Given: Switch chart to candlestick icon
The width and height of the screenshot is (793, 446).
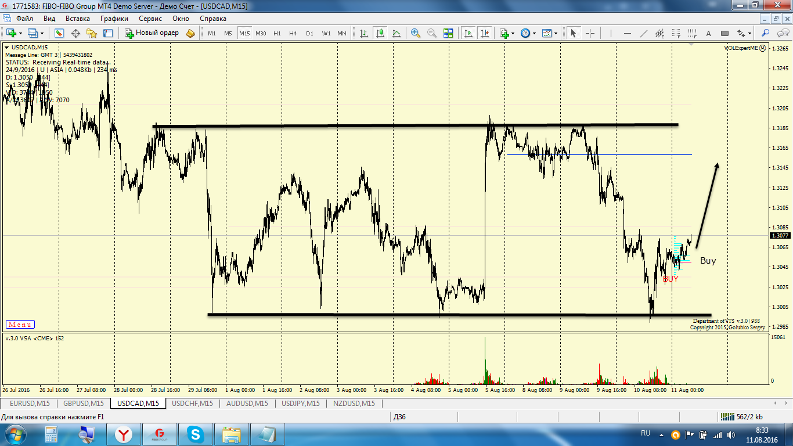Looking at the screenshot, I should tap(380, 33).
